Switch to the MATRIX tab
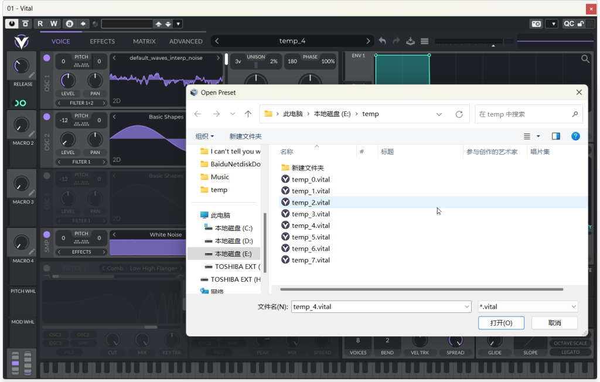 coord(144,42)
